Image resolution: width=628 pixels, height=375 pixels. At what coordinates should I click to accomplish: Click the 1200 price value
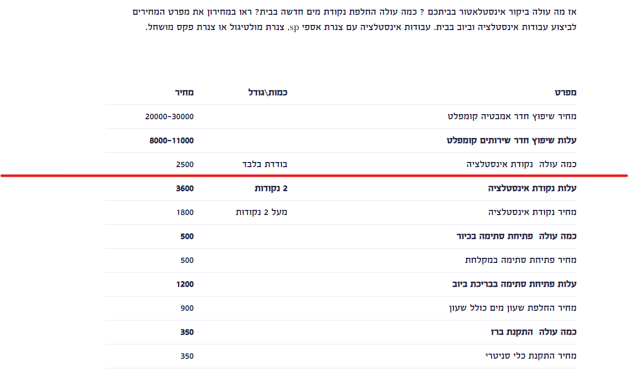185,284
